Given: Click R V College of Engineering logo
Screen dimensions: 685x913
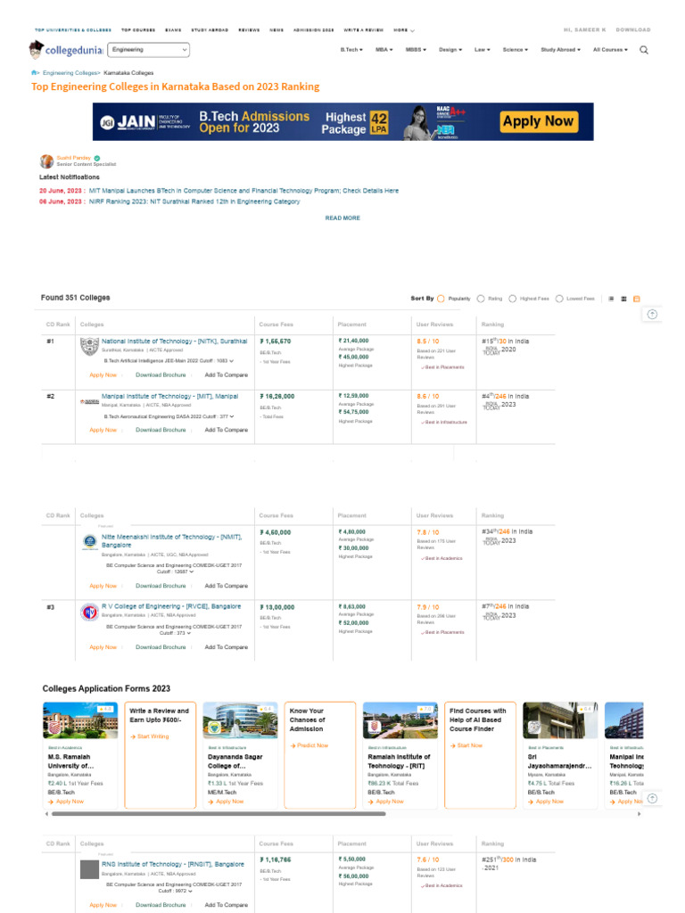Looking at the screenshot, I should (x=90, y=612).
